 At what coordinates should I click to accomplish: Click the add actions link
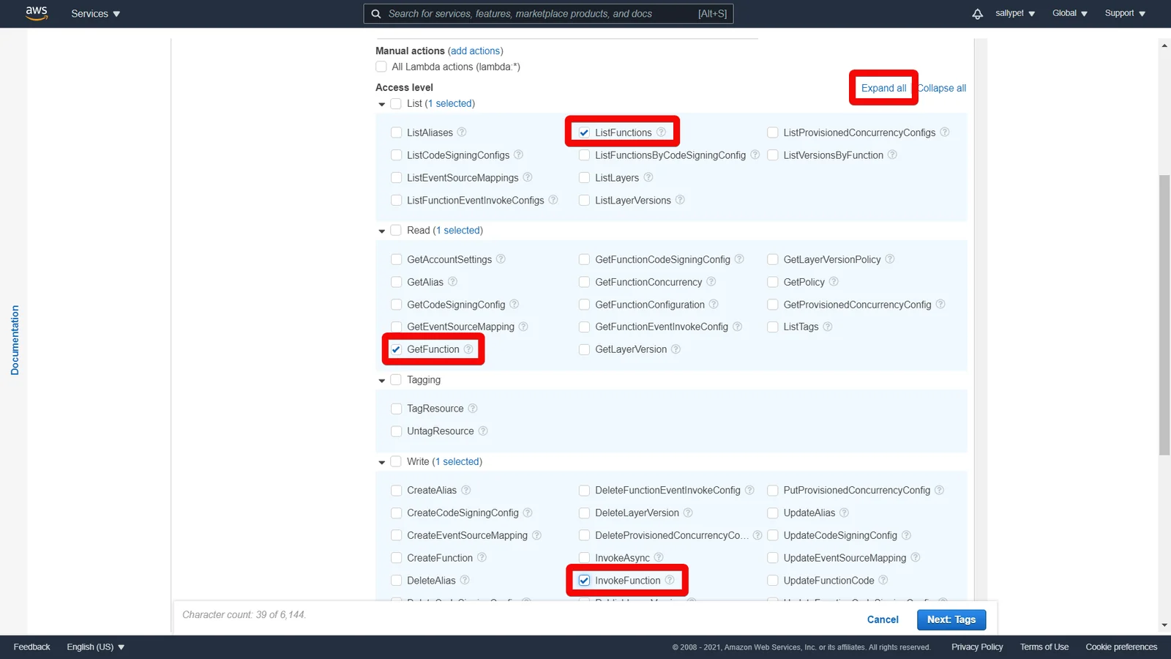pyautogui.click(x=476, y=51)
